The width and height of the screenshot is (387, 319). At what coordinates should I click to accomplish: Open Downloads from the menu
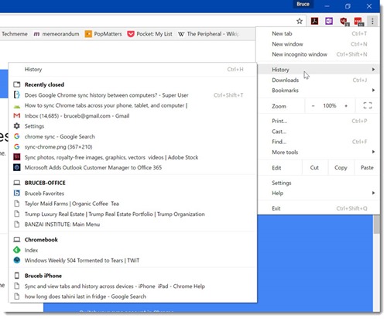(x=319, y=80)
